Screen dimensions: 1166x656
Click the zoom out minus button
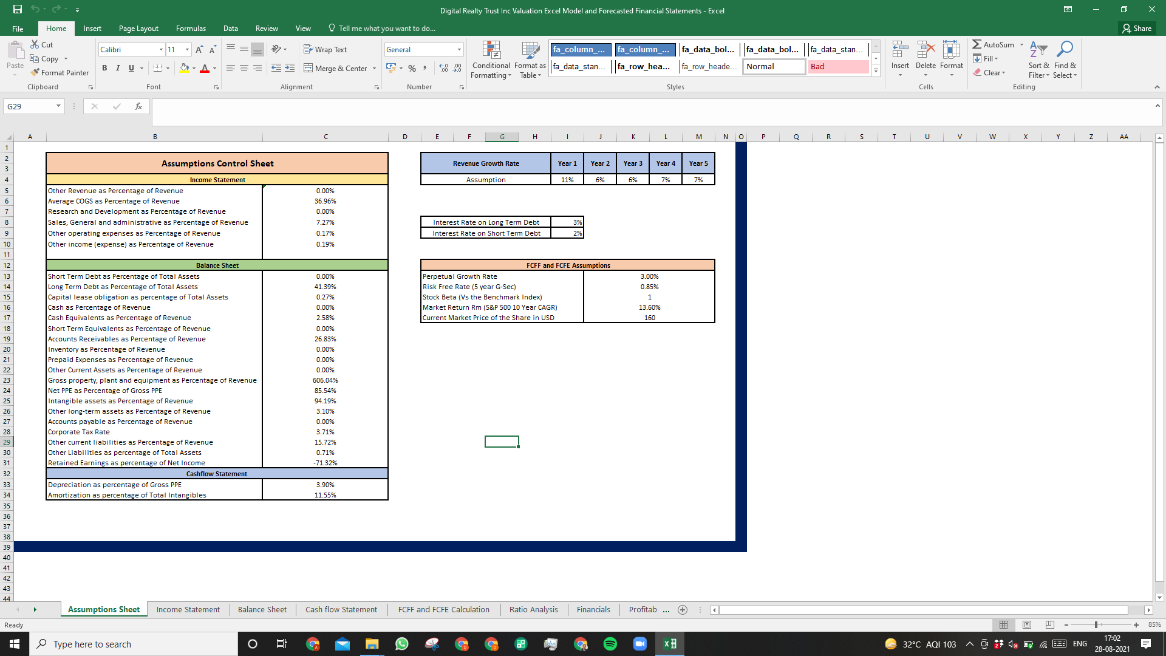tap(1066, 624)
